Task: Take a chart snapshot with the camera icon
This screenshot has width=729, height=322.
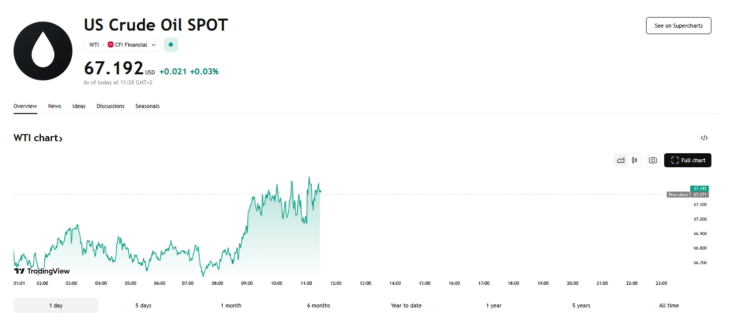Action: pyautogui.click(x=653, y=160)
